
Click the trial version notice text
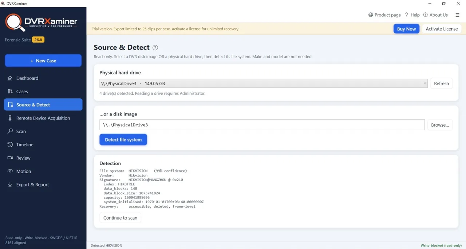tap(165, 29)
